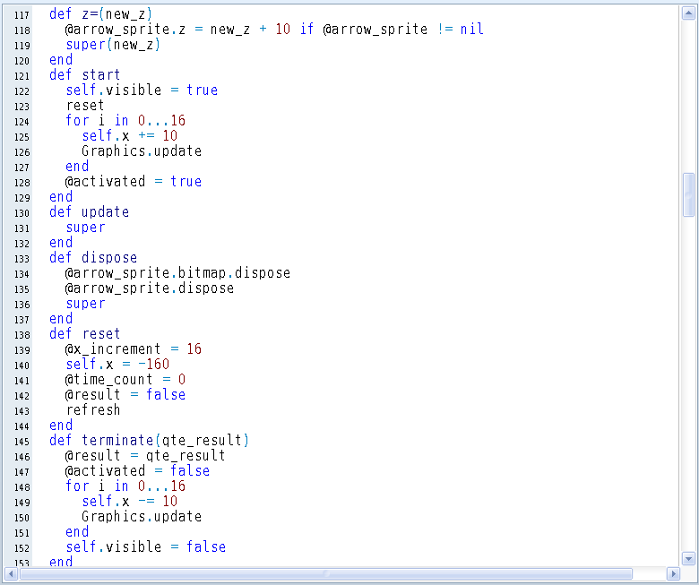Click 'Graphics.update' on line 126
The image size is (699, 585).
142,151
